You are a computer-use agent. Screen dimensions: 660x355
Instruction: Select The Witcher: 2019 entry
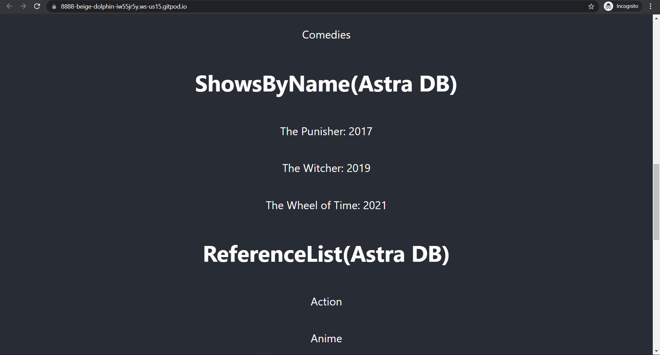pyautogui.click(x=326, y=168)
